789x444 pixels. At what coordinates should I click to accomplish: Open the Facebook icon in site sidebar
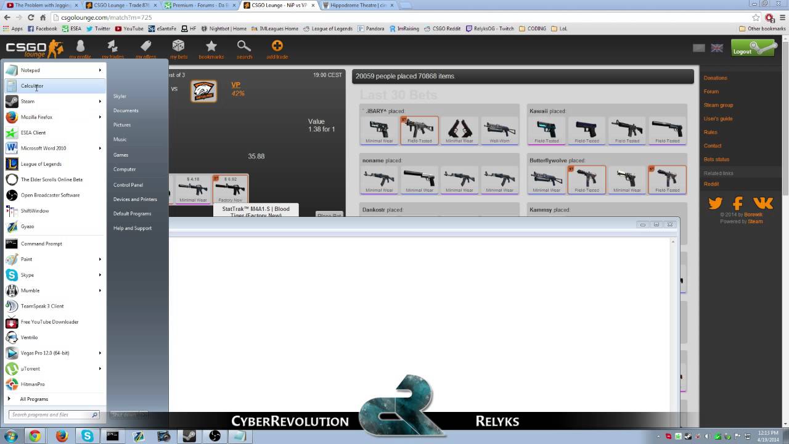(738, 203)
